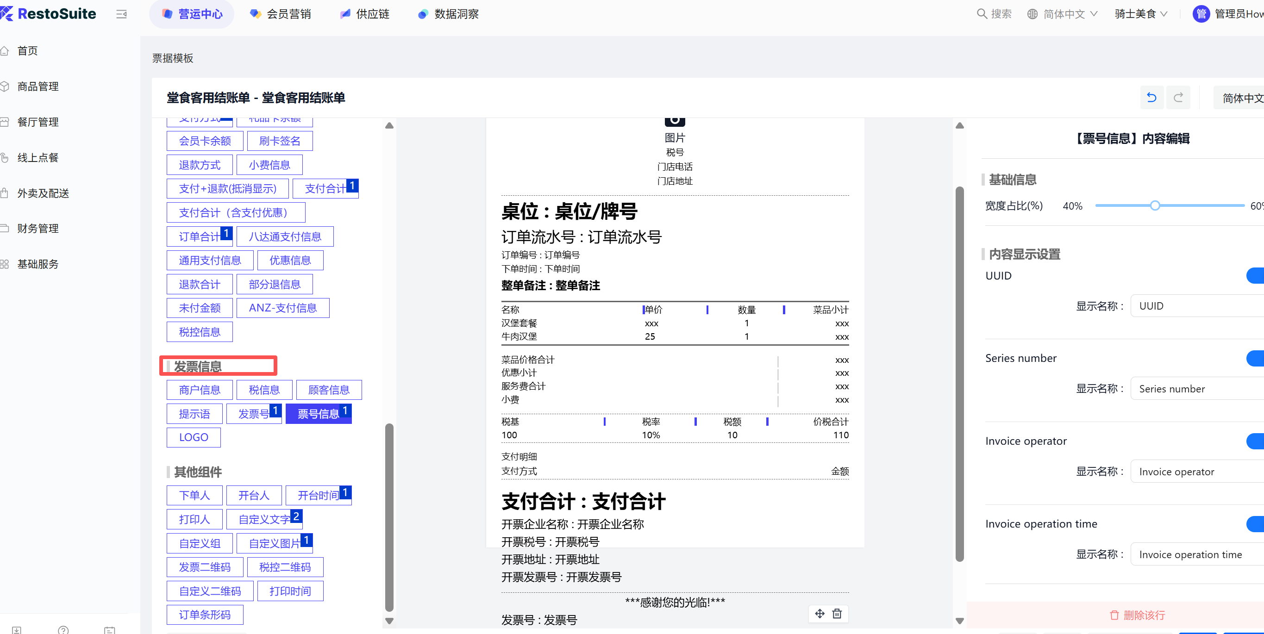Click the Series number display name field
Screen dimensions: 1264x634
tap(1197, 389)
